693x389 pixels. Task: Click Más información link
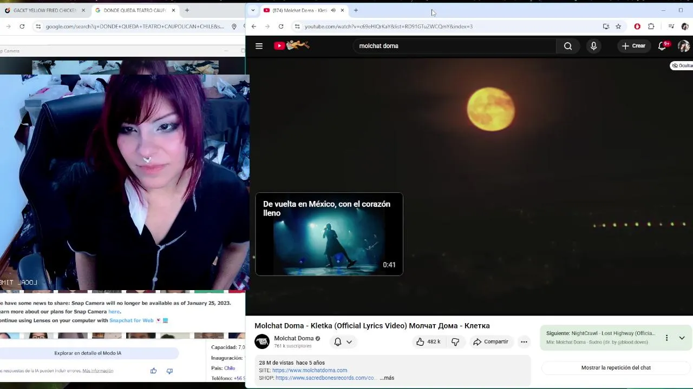(98, 371)
